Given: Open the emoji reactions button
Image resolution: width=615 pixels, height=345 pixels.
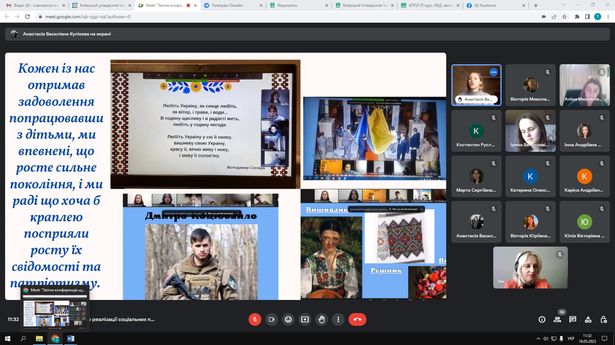Looking at the screenshot, I should [x=288, y=319].
